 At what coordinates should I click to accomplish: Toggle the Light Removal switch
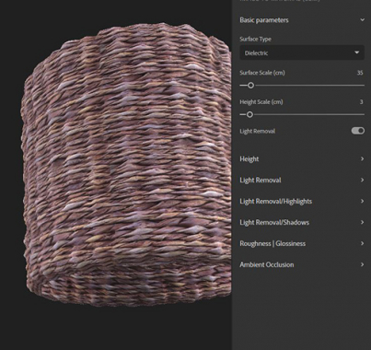(358, 131)
